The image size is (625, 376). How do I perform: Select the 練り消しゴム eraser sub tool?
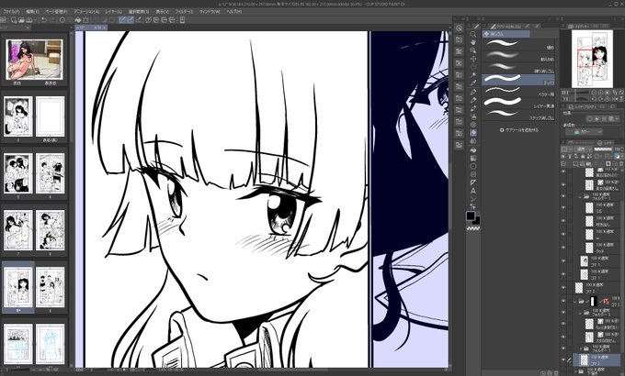point(518,68)
